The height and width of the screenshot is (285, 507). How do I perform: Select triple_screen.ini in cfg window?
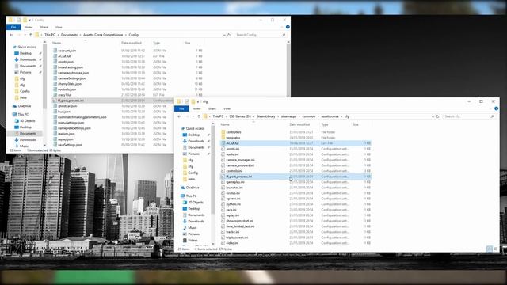click(x=237, y=237)
